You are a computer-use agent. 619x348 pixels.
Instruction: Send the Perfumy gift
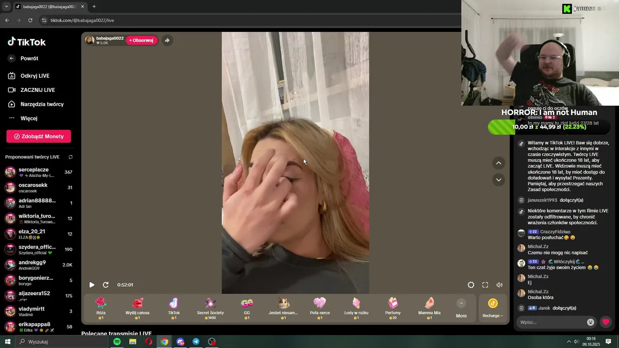tap(393, 308)
